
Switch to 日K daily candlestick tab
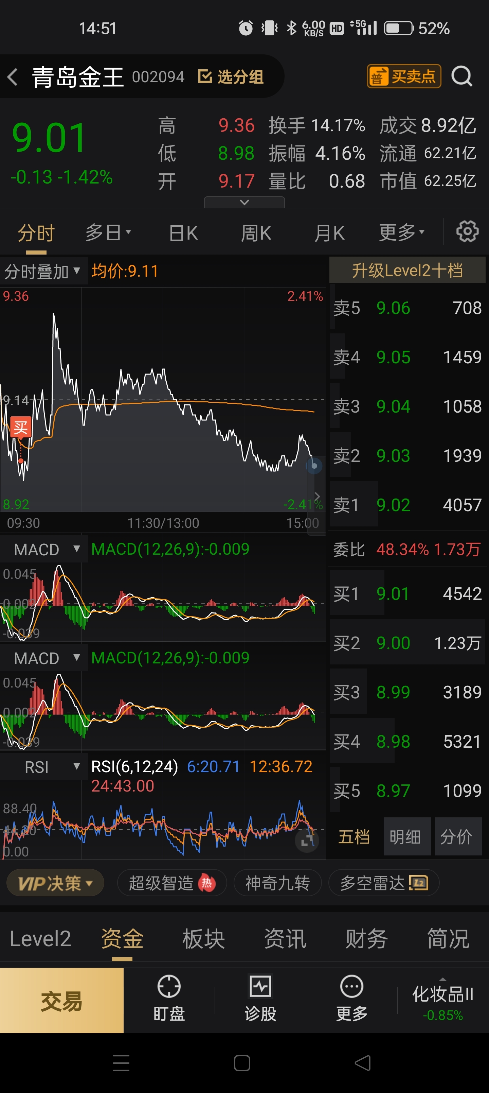(183, 232)
